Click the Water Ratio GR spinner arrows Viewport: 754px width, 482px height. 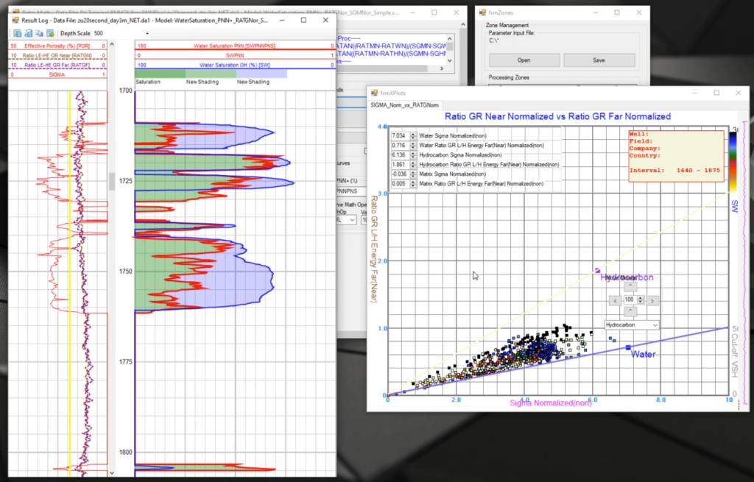(x=412, y=146)
